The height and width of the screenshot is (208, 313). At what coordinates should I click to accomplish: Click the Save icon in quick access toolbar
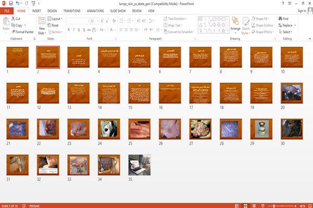click(11, 4)
